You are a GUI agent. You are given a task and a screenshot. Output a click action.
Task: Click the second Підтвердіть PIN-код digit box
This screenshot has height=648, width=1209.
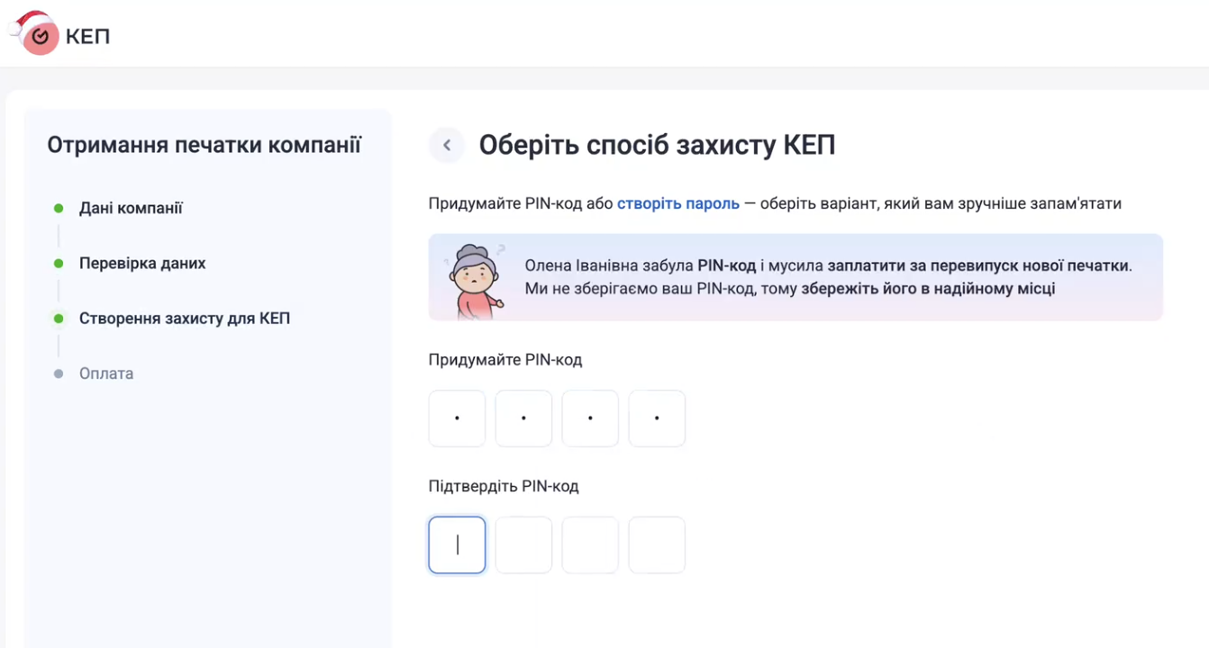[523, 545]
